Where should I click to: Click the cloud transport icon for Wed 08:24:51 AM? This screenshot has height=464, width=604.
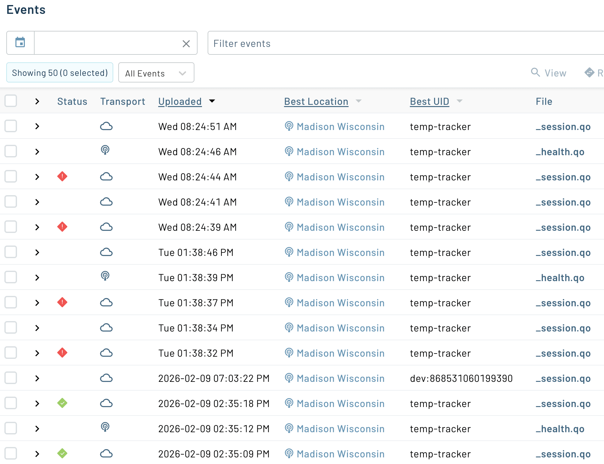pyautogui.click(x=106, y=126)
